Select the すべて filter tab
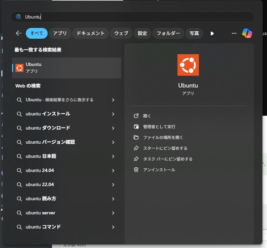Screen dimensions: 267x248 (37, 33)
